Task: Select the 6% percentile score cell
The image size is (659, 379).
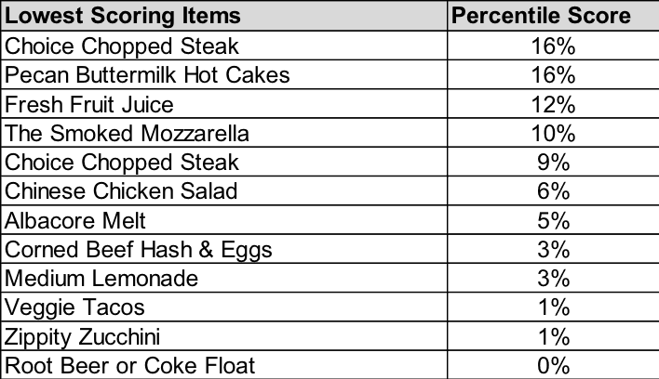Action: pos(552,191)
